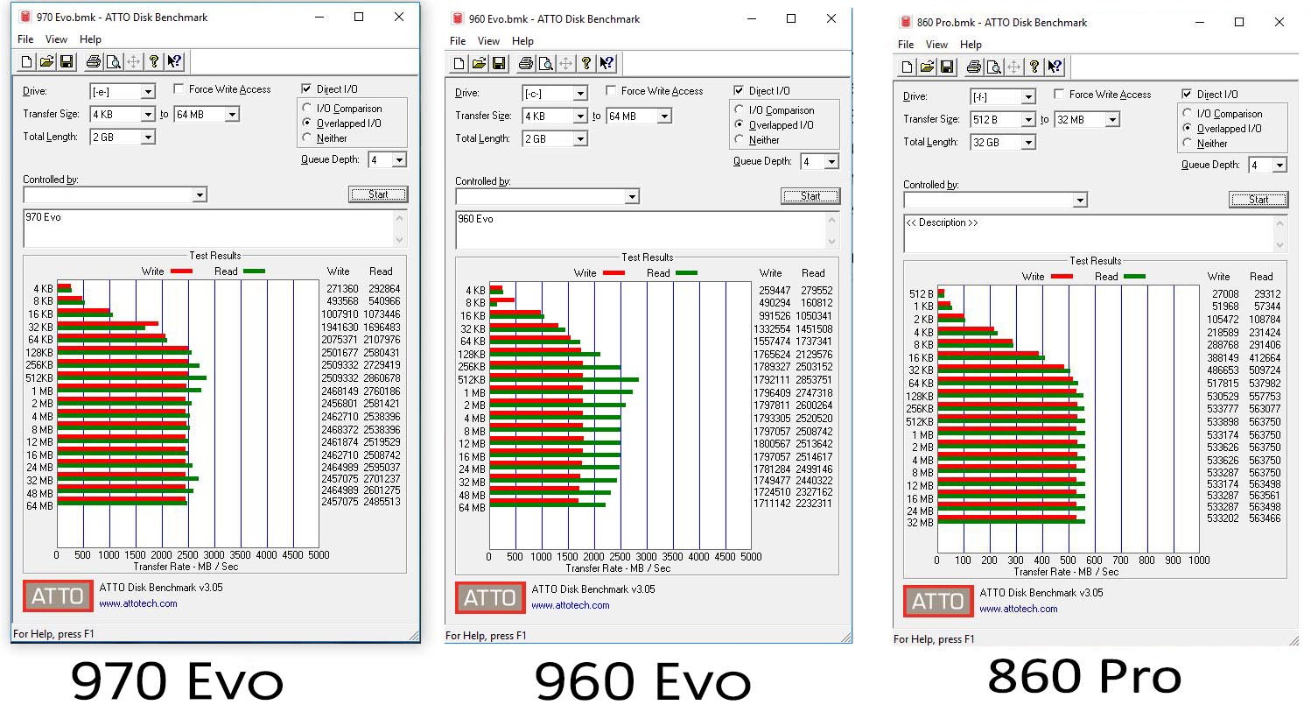Viewport: 1311px width, 719px height.
Task: Print results from the 970 Evo window
Action: click(93, 61)
